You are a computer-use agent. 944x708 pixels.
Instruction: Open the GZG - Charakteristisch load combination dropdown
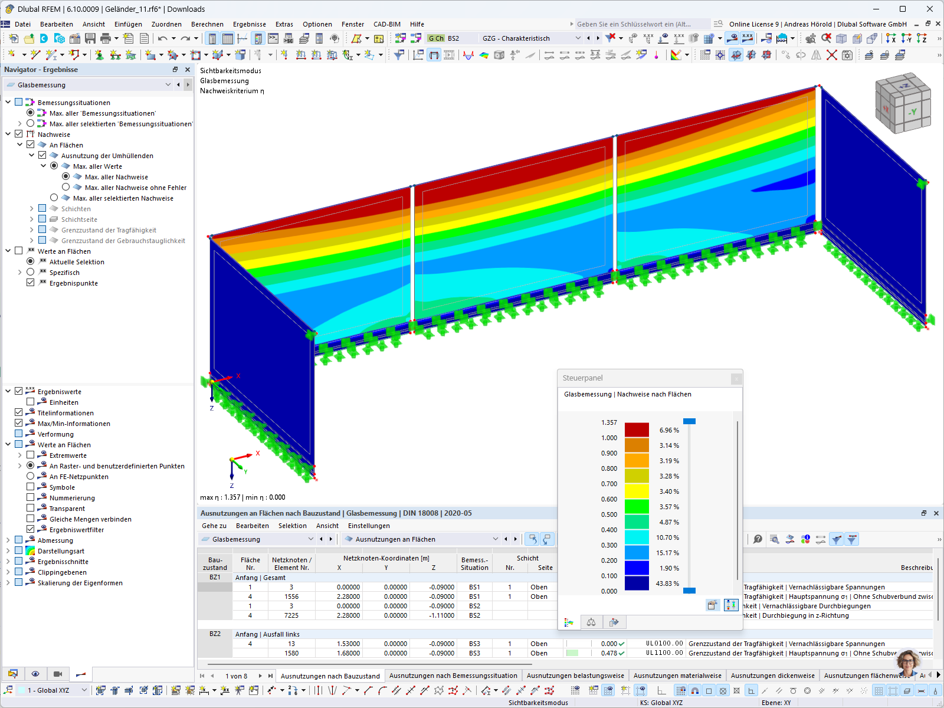point(577,38)
